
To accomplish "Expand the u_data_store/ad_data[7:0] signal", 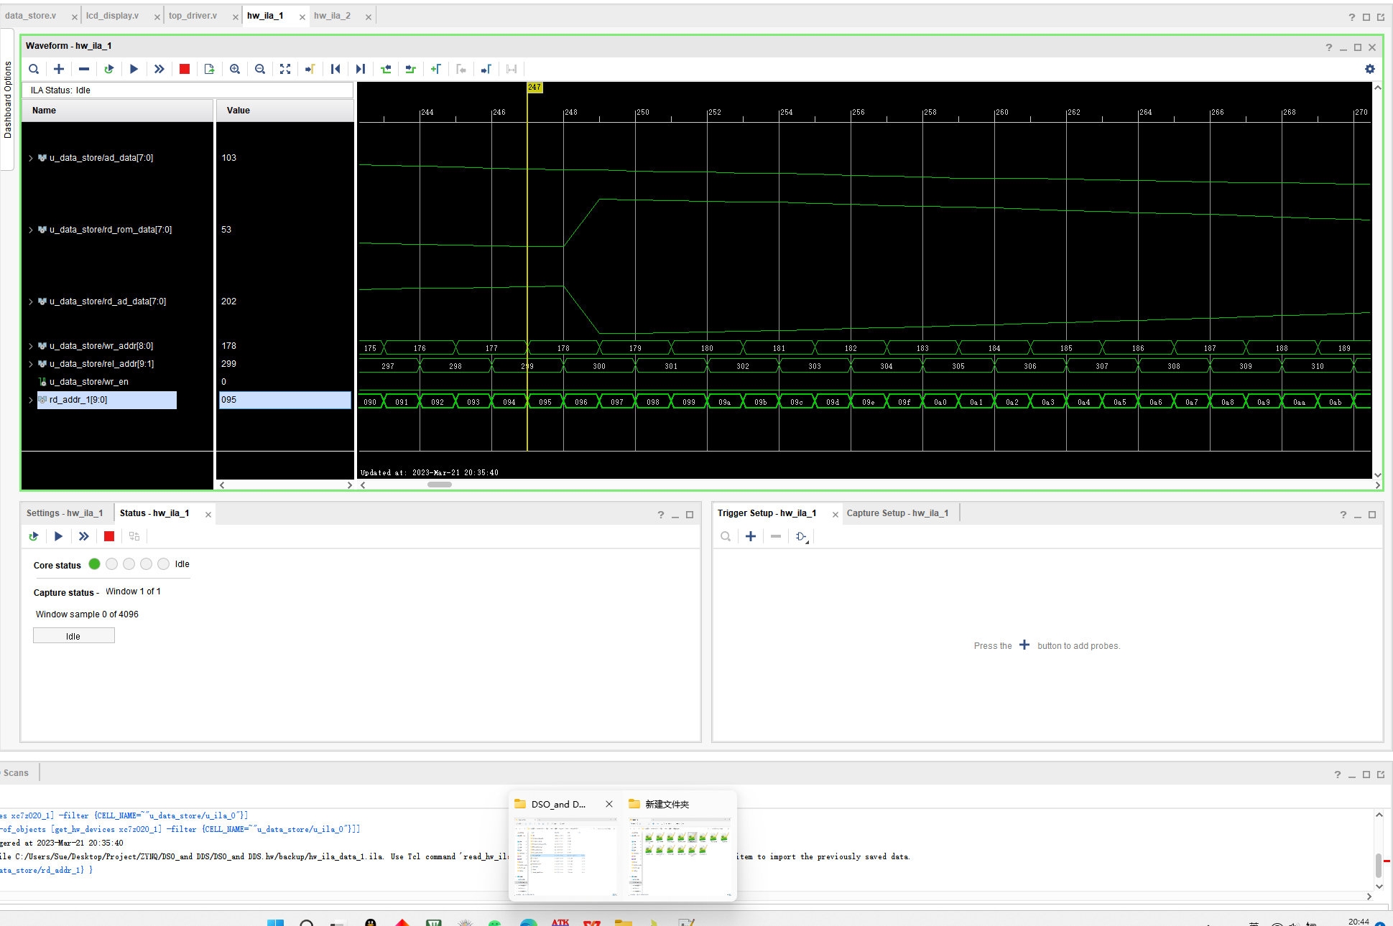I will pyautogui.click(x=31, y=158).
